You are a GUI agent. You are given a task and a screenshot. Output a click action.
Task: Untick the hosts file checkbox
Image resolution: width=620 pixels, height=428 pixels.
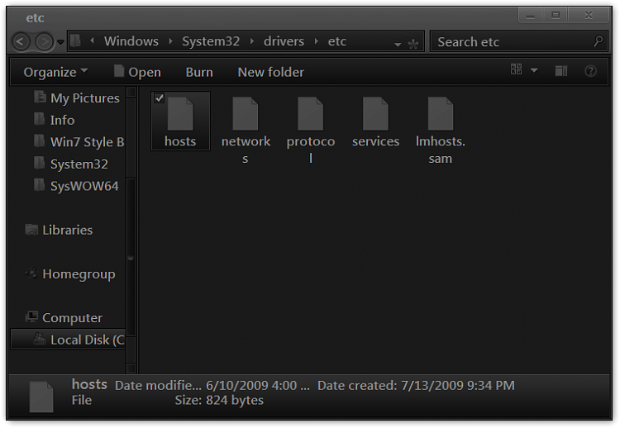point(159,98)
